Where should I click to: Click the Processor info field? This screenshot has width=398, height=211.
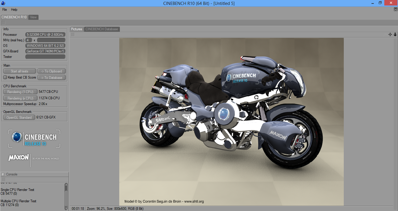click(x=45, y=35)
